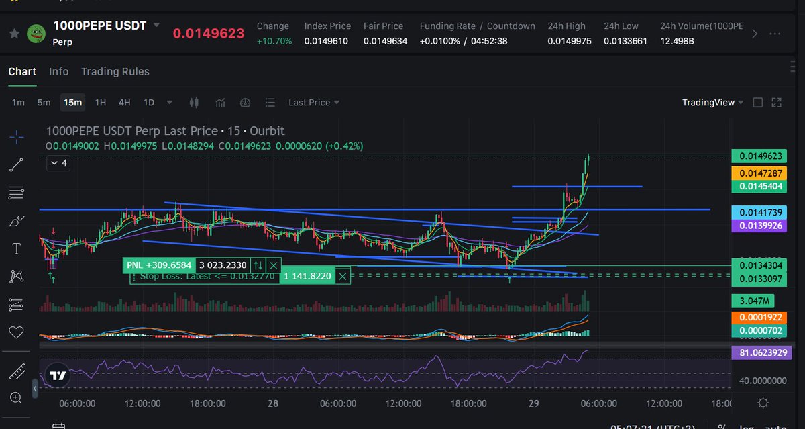
Task: Show more ticker stats with right chevron
Action: [755, 34]
